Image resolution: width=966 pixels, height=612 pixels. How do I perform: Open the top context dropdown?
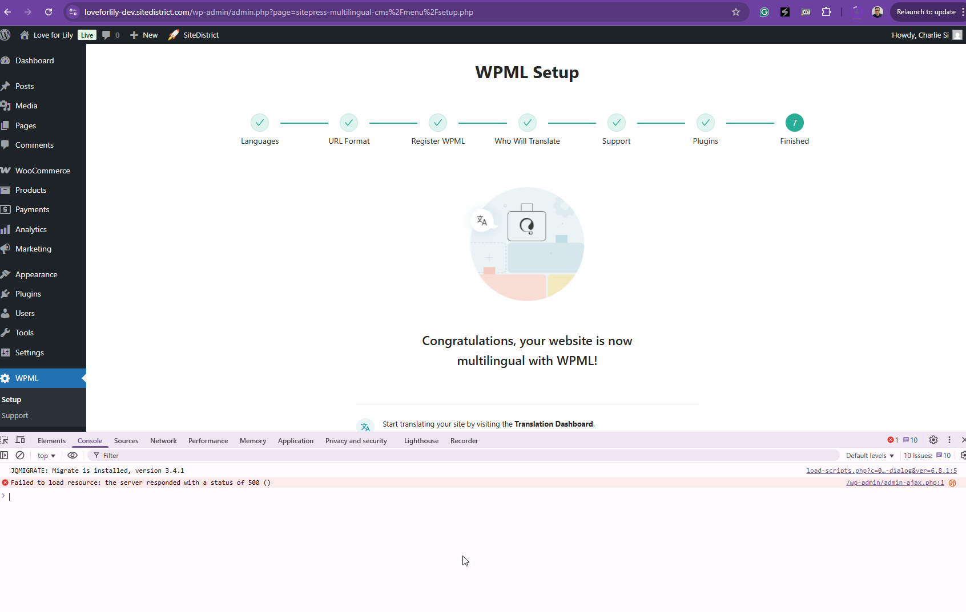tap(46, 456)
